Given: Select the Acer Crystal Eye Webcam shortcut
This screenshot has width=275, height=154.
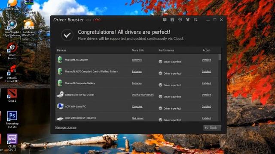Looking at the screenshot, I should point(12,29).
